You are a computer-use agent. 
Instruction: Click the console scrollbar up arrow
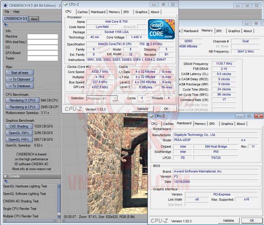59,186
